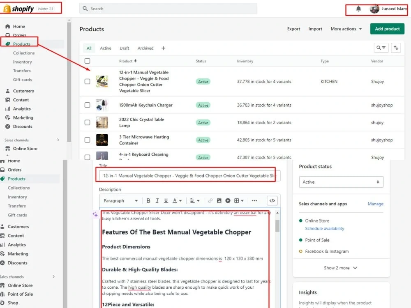Check the 4-in-1 Keyboard Cleaning row
411x308 pixels.
click(x=87, y=157)
